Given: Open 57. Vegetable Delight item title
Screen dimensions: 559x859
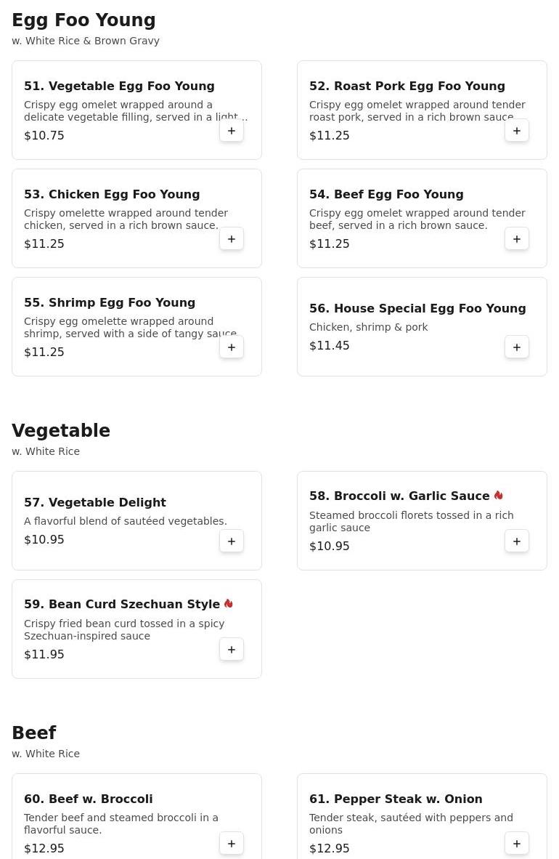Looking at the screenshot, I should 95,503.
